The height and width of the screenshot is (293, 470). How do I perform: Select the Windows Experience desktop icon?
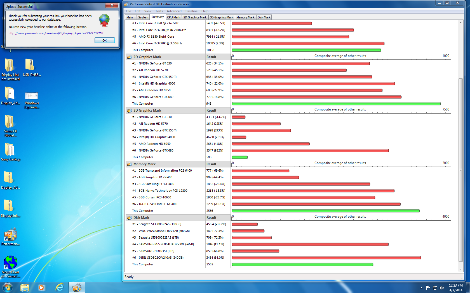(32, 100)
